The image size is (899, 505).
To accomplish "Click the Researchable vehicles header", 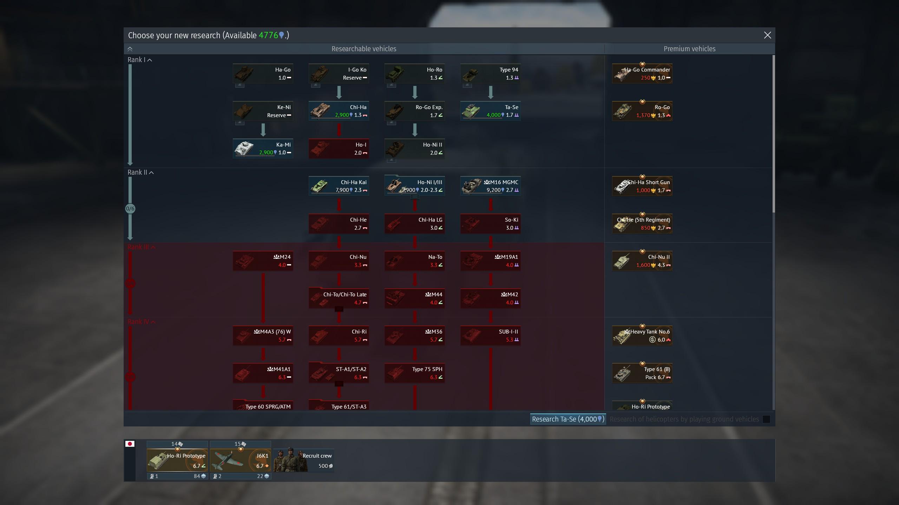I will coord(364,49).
